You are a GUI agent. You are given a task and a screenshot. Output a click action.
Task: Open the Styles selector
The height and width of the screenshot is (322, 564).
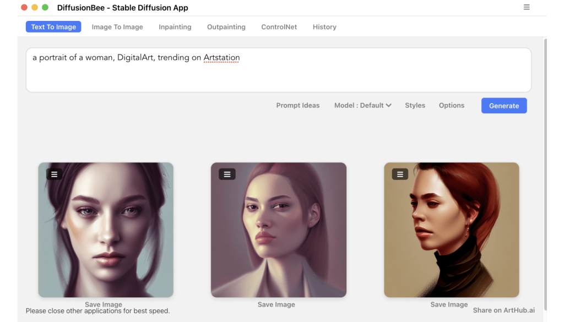coord(415,105)
